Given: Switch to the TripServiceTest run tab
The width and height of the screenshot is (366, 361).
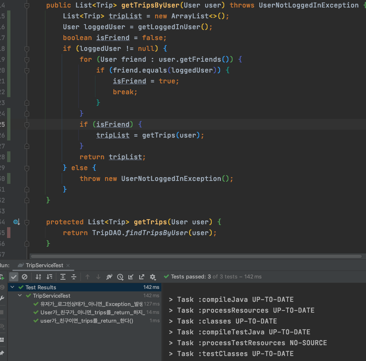Looking at the screenshot, I should click(44, 265).
